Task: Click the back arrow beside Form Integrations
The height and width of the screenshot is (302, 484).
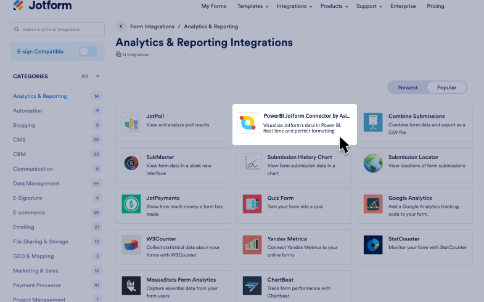Action: 121,27
